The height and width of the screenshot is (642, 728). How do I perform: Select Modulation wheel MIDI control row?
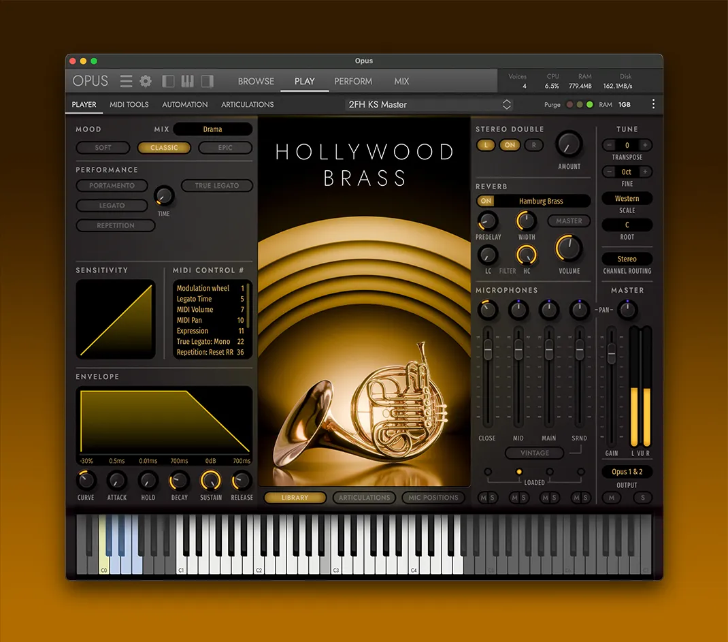point(210,288)
